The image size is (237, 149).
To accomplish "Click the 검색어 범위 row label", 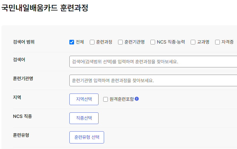I will 24,42.
